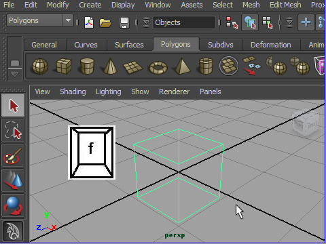Open the Edit menu
326x244 pixels.
click(x=31, y=5)
